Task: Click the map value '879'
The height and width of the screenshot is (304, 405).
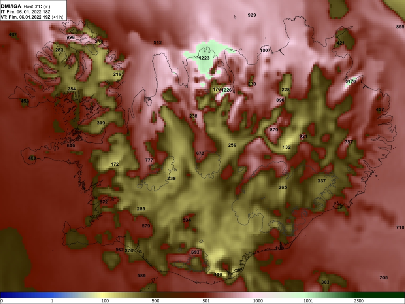Action: pyautogui.click(x=274, y=130)
